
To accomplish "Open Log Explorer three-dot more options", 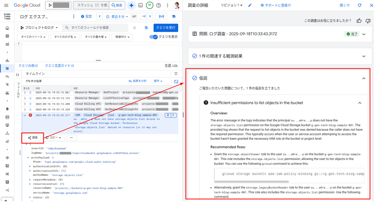I will 74,16.
